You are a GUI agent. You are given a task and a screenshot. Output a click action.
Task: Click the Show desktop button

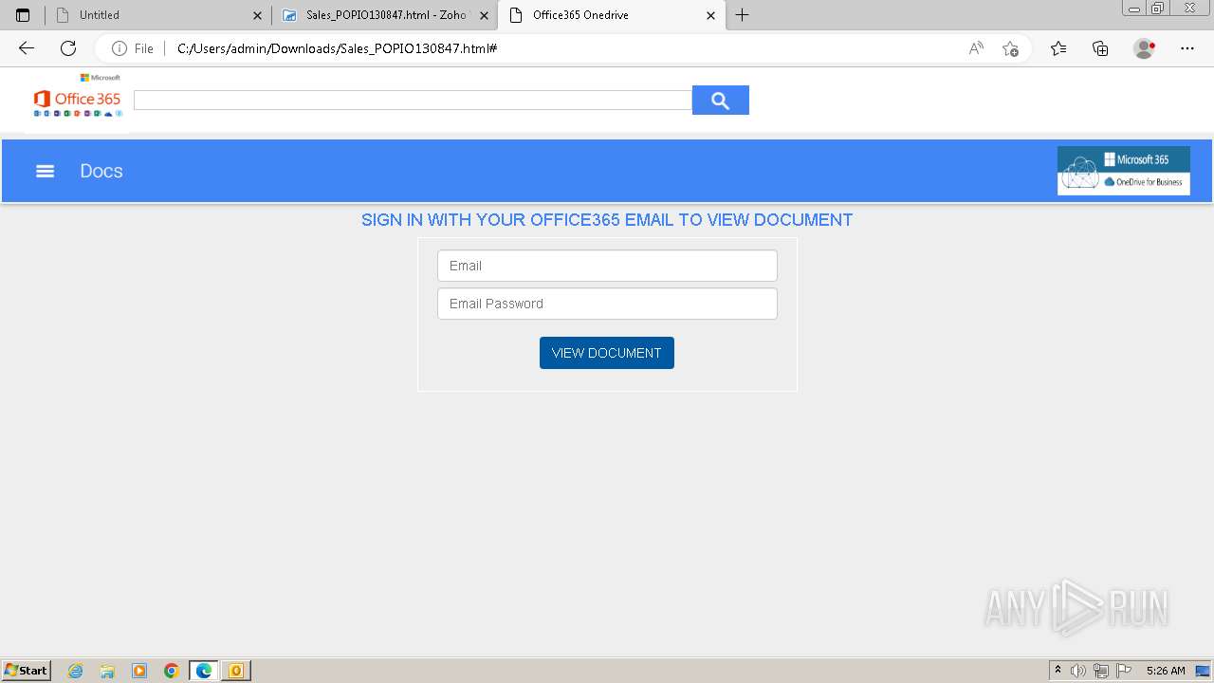pos(1203,671)
